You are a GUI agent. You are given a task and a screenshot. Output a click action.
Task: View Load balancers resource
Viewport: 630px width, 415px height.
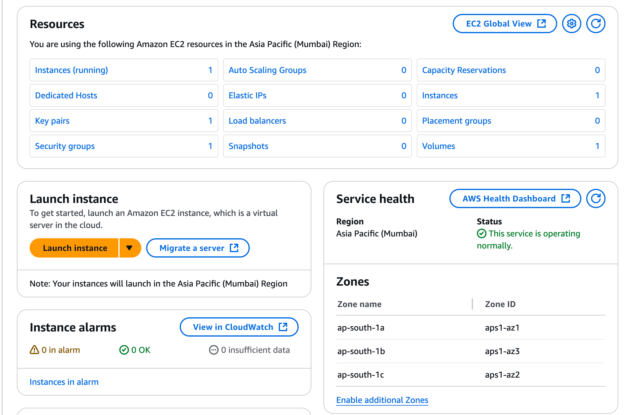(257, 121)
